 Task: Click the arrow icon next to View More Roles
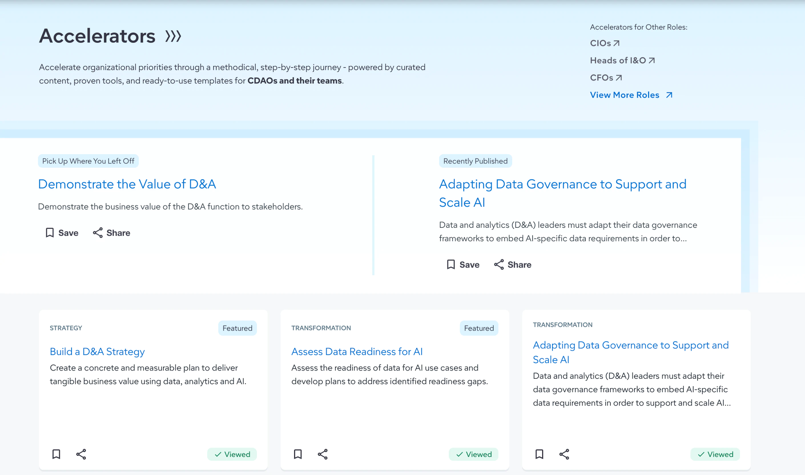click(669, 95)
